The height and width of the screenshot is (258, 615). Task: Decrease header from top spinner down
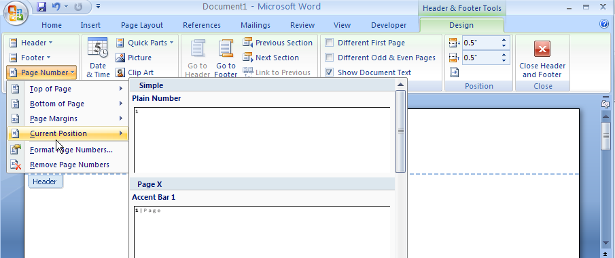pos(504,46)
